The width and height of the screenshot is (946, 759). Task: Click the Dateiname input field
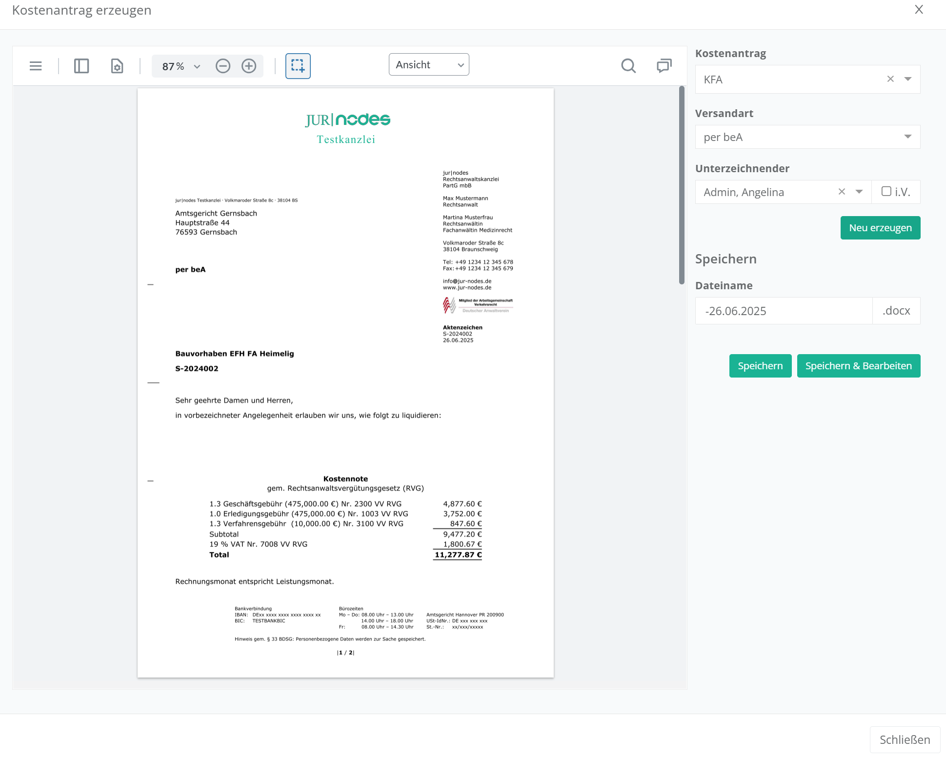pos(784,311)
